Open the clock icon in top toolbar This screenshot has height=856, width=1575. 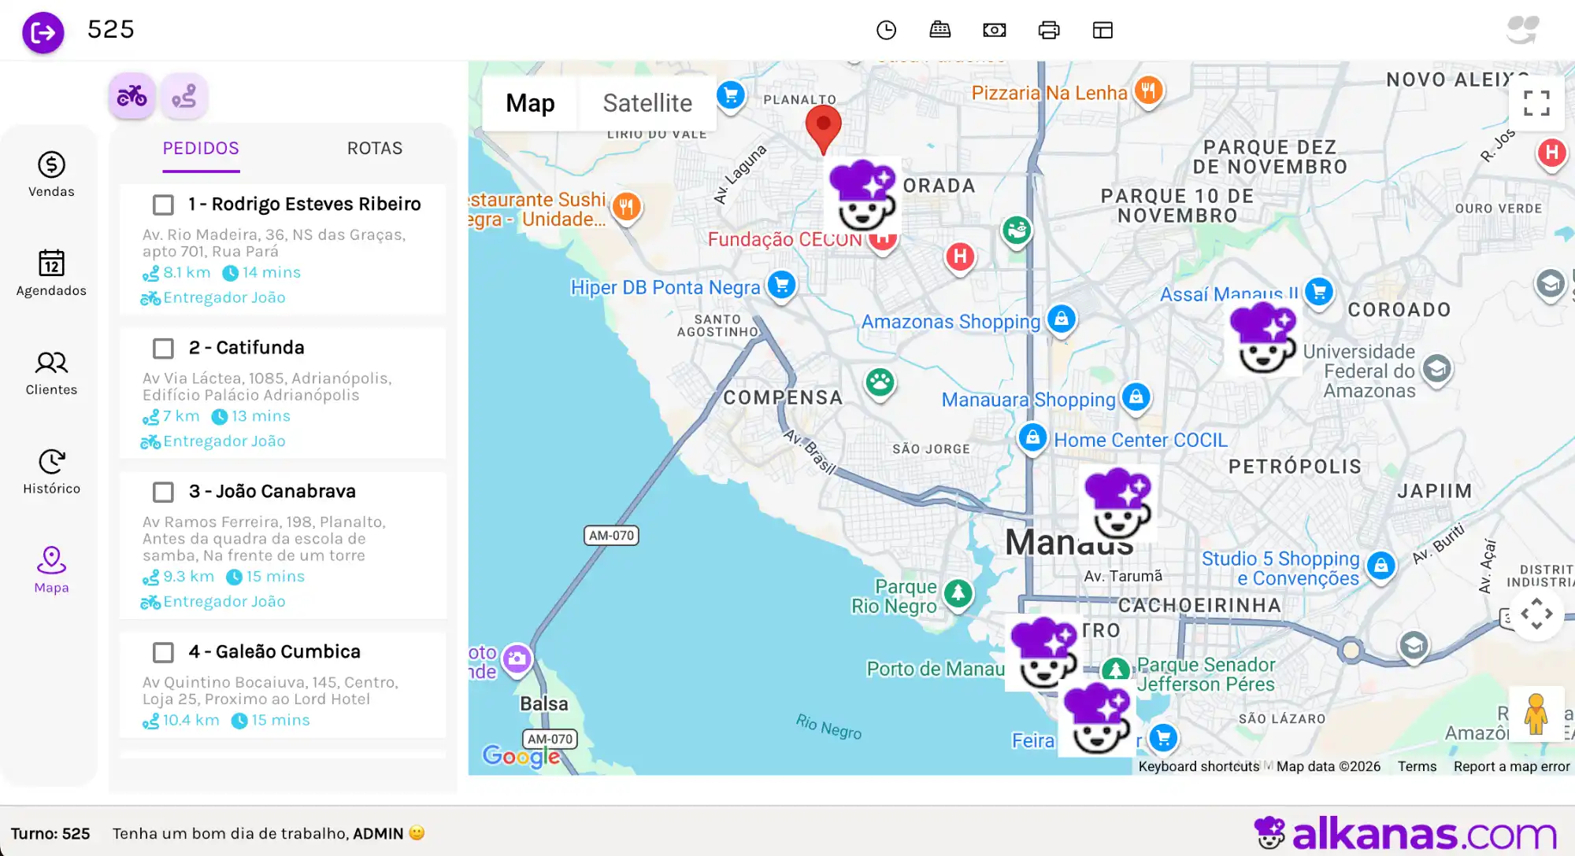tap(886, 30)
